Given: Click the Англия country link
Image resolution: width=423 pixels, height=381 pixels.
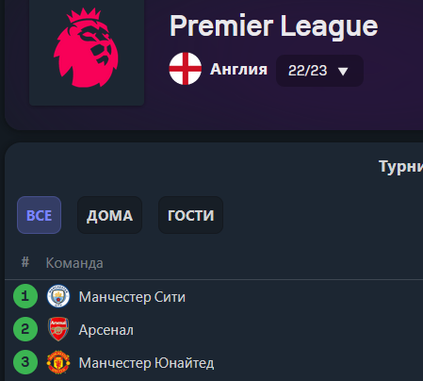Looking at the screenshot, I should coord(238,69).
